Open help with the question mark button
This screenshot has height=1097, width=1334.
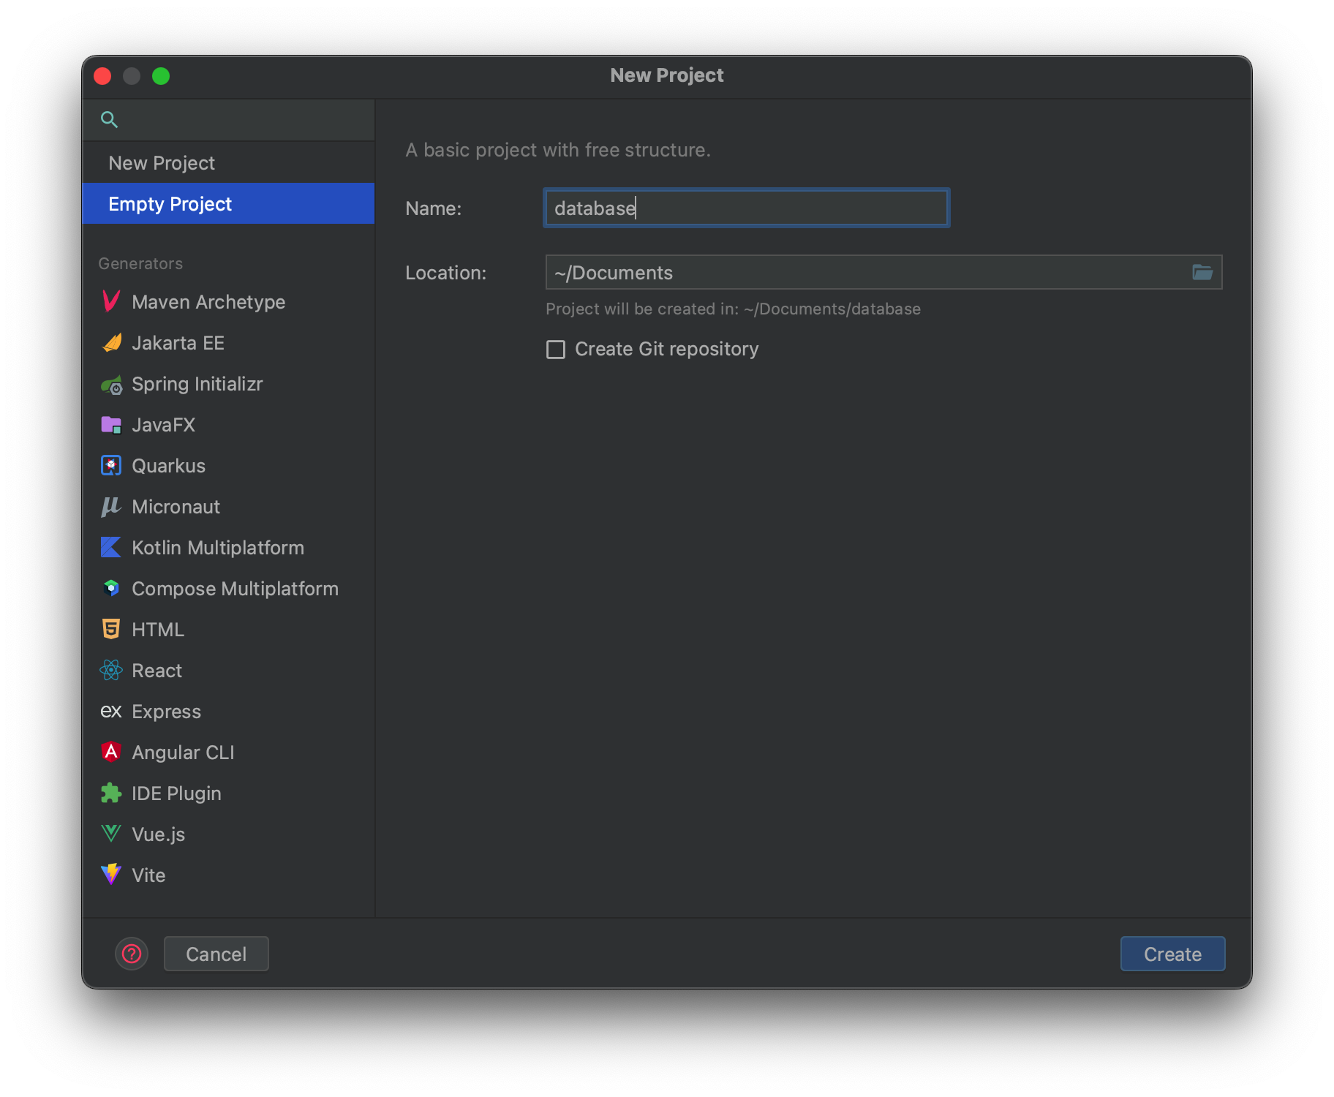pos(132,954)
